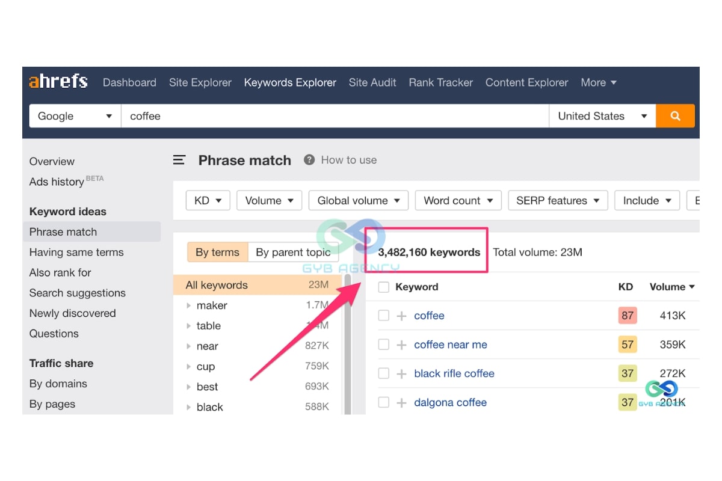
Task: Check the box for the coffee keyword
Action: click(x=384, y=316)
